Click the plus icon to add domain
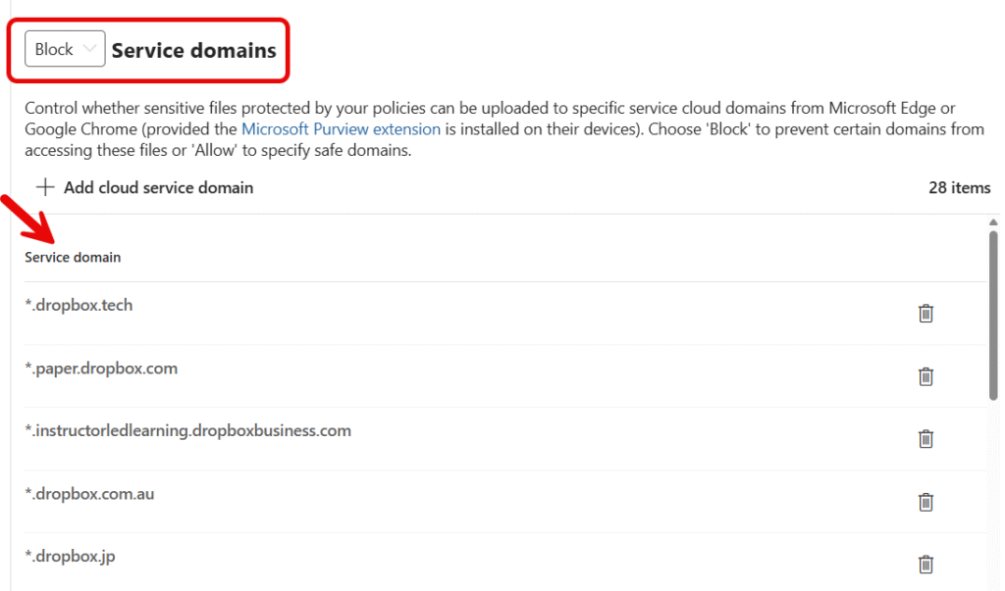 (45, 187)
